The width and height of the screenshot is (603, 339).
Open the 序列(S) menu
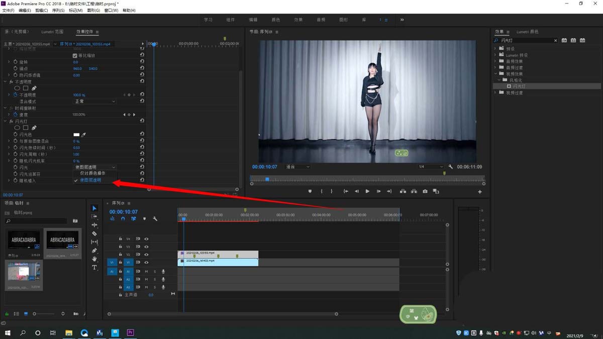(x=58, y=11)
